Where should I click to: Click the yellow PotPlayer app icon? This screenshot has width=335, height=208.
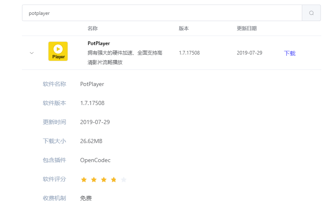(x=58, y=51)
